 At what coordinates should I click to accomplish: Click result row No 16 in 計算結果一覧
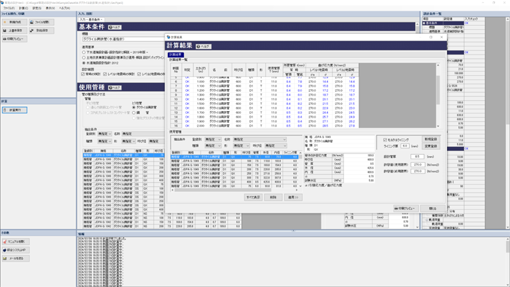(x=264, y=126)
